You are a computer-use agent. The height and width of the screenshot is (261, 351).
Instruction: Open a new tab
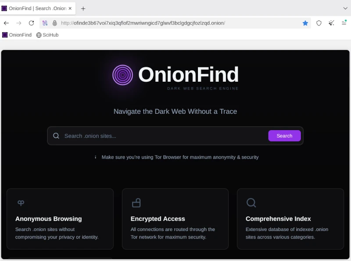pos(83,8)
